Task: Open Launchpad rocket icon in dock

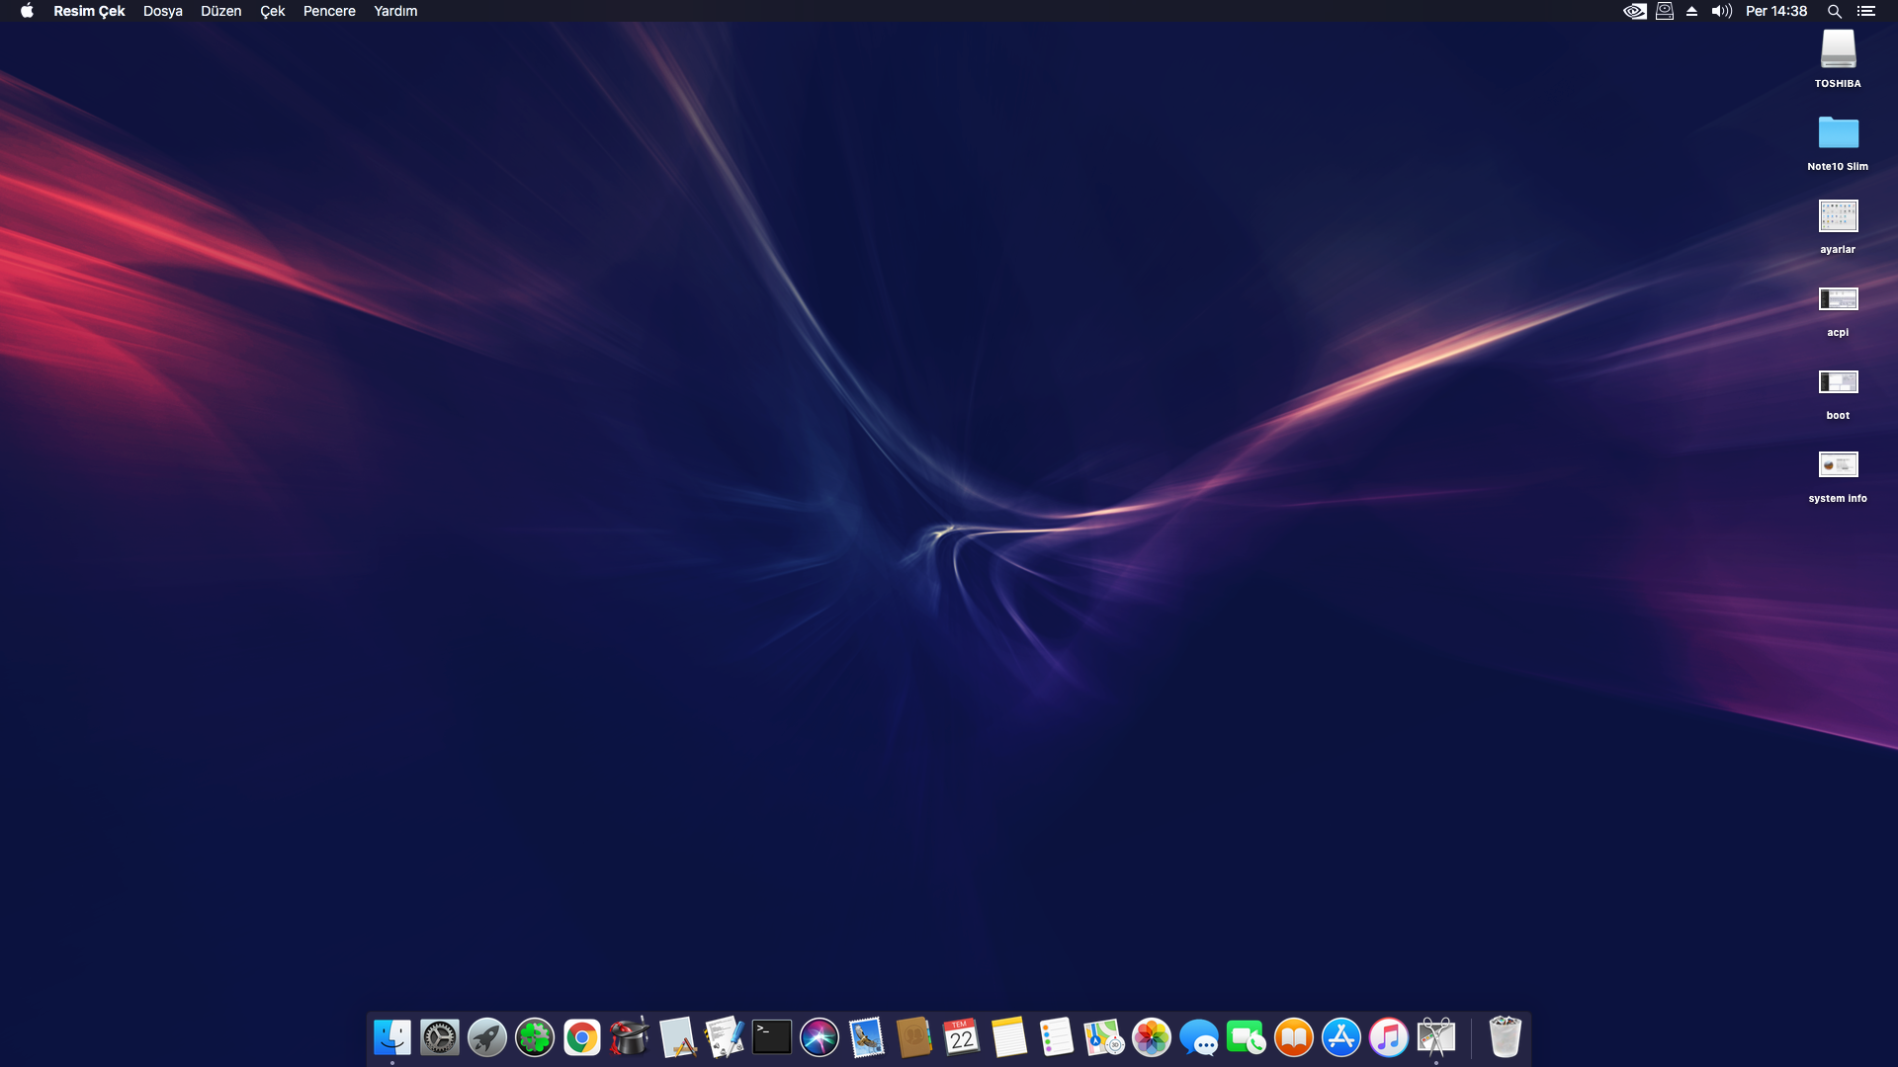Action: [x=487, y=1037]
